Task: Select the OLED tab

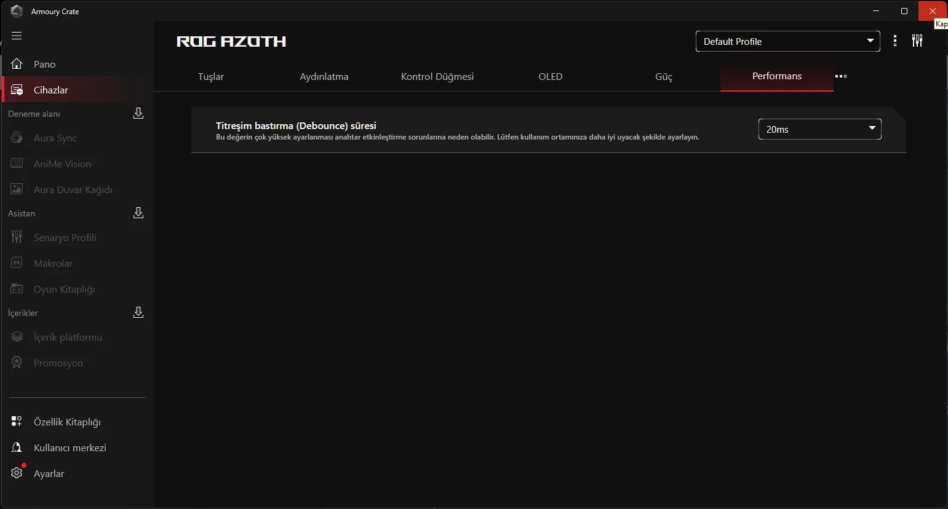Action: point(551,76)
